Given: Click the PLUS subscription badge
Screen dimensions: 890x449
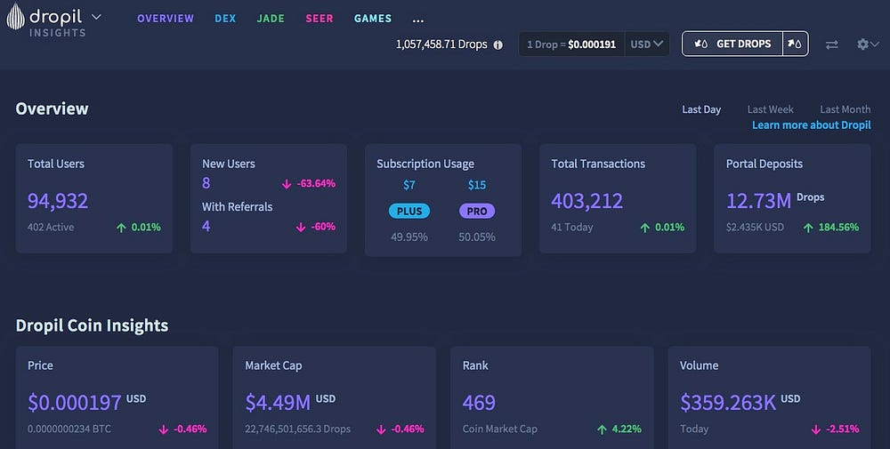Looking at the screenshot, I should click(x=409, y=211).
